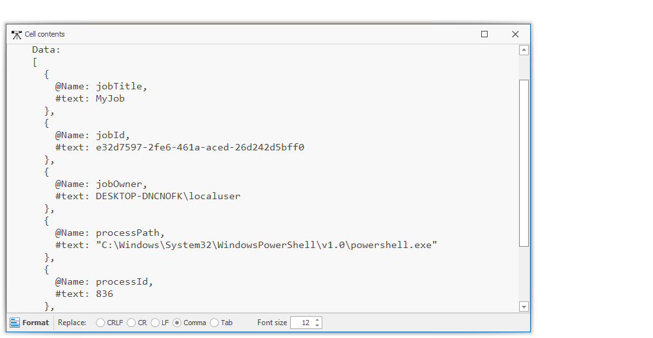Click the '836' process id value
This screenshot has height=338, width=653.
click(x=104, y=294)
